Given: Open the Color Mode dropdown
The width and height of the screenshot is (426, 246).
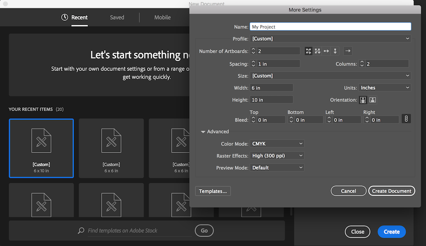Looking at the screenshot, I should click(277, 143).
